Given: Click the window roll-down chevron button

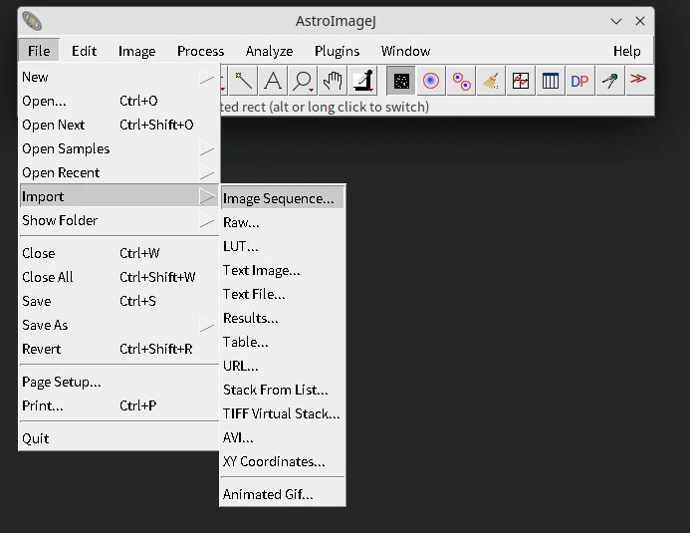Looking at the screenshot, I should coord(616,21).
